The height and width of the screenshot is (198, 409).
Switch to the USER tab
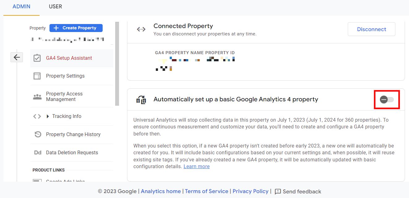(x=55, y=6)
